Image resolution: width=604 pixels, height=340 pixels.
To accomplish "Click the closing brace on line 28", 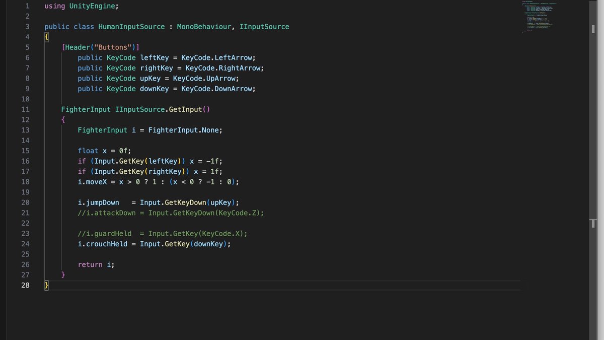I will (x=46, y=285).
